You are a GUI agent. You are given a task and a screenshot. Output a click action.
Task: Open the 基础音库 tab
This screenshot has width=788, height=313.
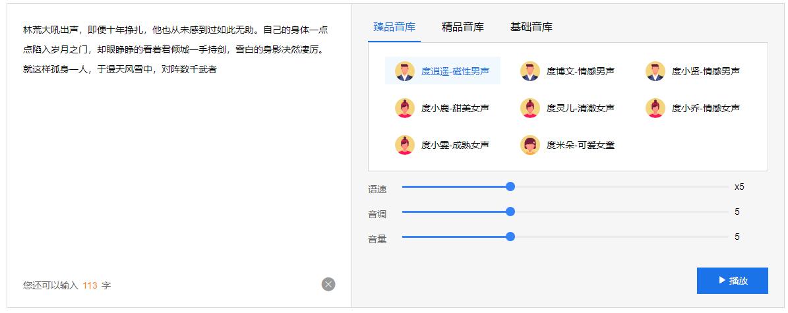click(531, 27)
